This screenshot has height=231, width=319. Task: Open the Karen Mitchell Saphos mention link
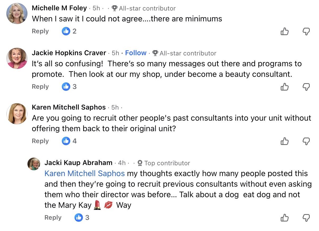[85, 173]
